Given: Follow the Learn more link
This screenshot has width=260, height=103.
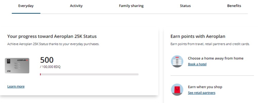Looking at the screenshot, I should coord(16,86).
